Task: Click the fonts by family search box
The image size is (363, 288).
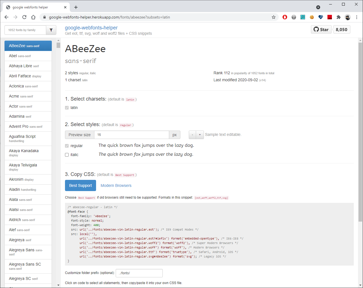Action: pyautogui.click(x=25, y=30)
